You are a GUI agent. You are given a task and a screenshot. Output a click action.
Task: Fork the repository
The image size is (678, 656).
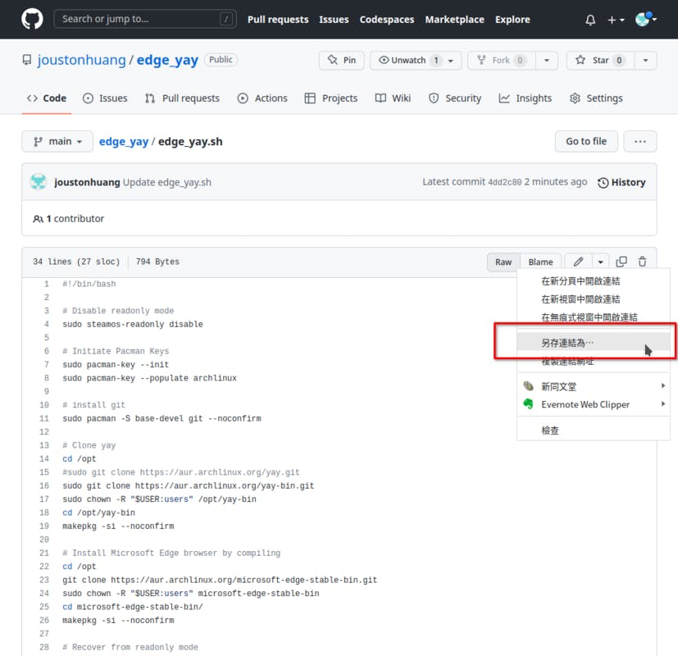click(x=502, y=60)
